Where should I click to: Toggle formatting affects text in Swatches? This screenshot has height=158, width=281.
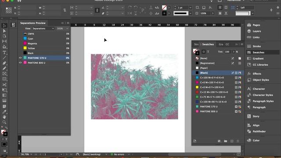tap(208, 52)
